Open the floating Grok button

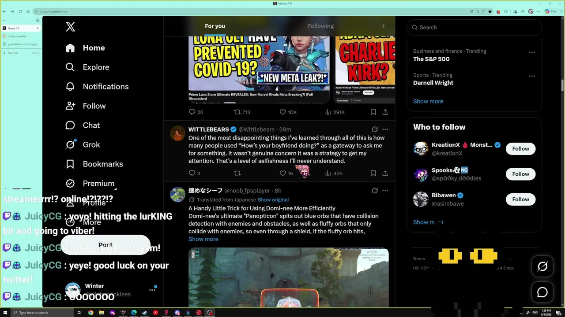click(542, 266)
